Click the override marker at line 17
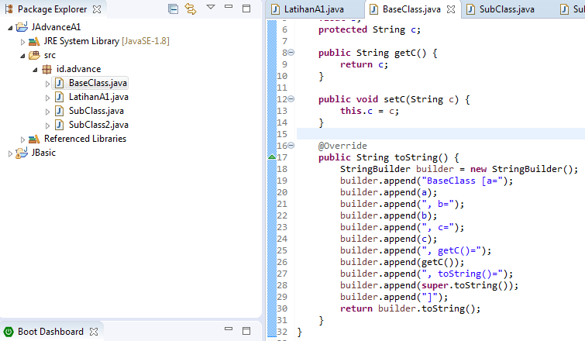This screenshot has width=585, height=341. coord(272,157)
